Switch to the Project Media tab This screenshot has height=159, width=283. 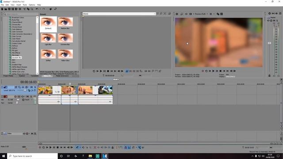tap(8, 76)
